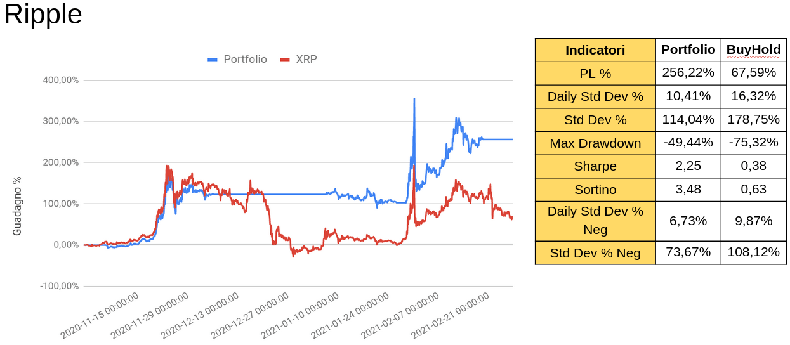Click the Sharpe row label cell
The width and height of the screenshot is (790, 345).
click(x=595, y=166)
